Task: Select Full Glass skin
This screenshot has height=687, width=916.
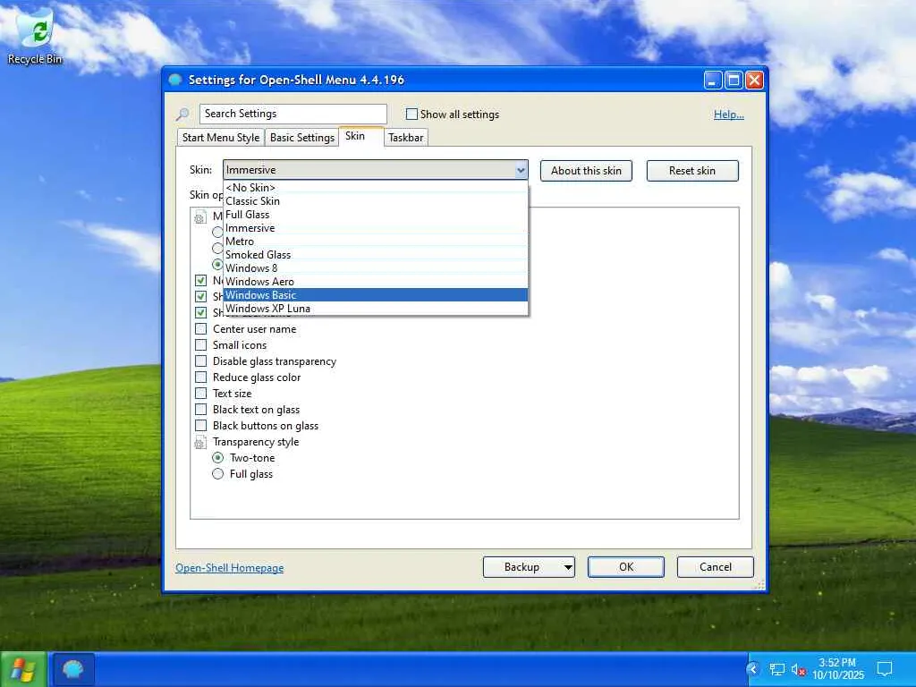Action: point(376,215)
